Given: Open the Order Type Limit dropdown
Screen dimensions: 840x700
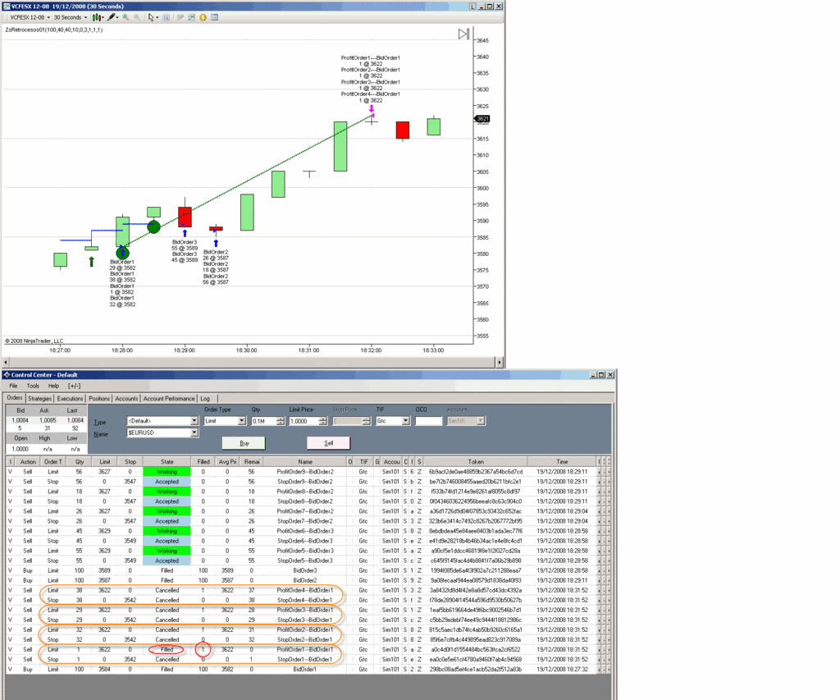Looking at the screenshot, I should (x=241, y=421).
